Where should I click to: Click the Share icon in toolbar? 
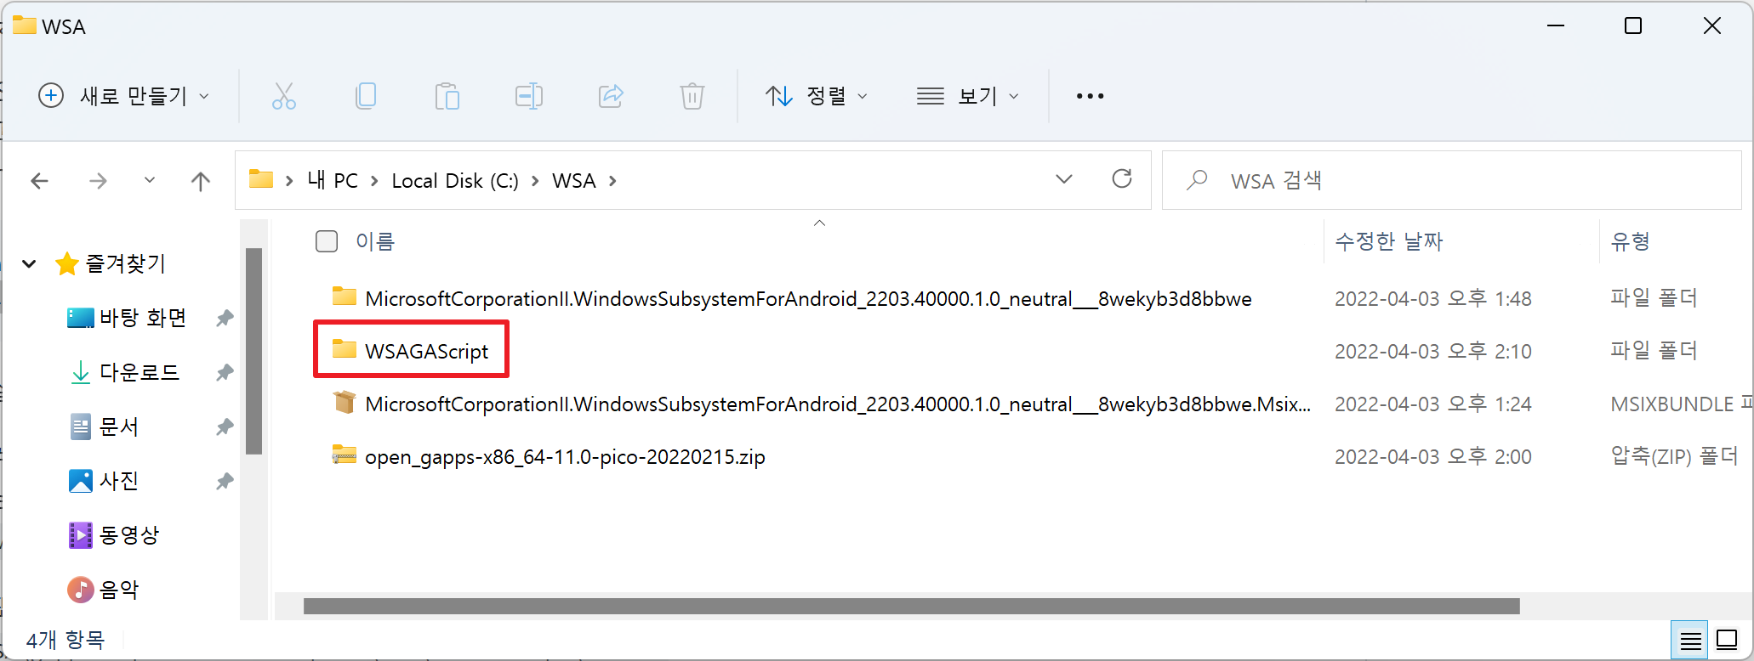pyautogui.click(x=611, y=96)
